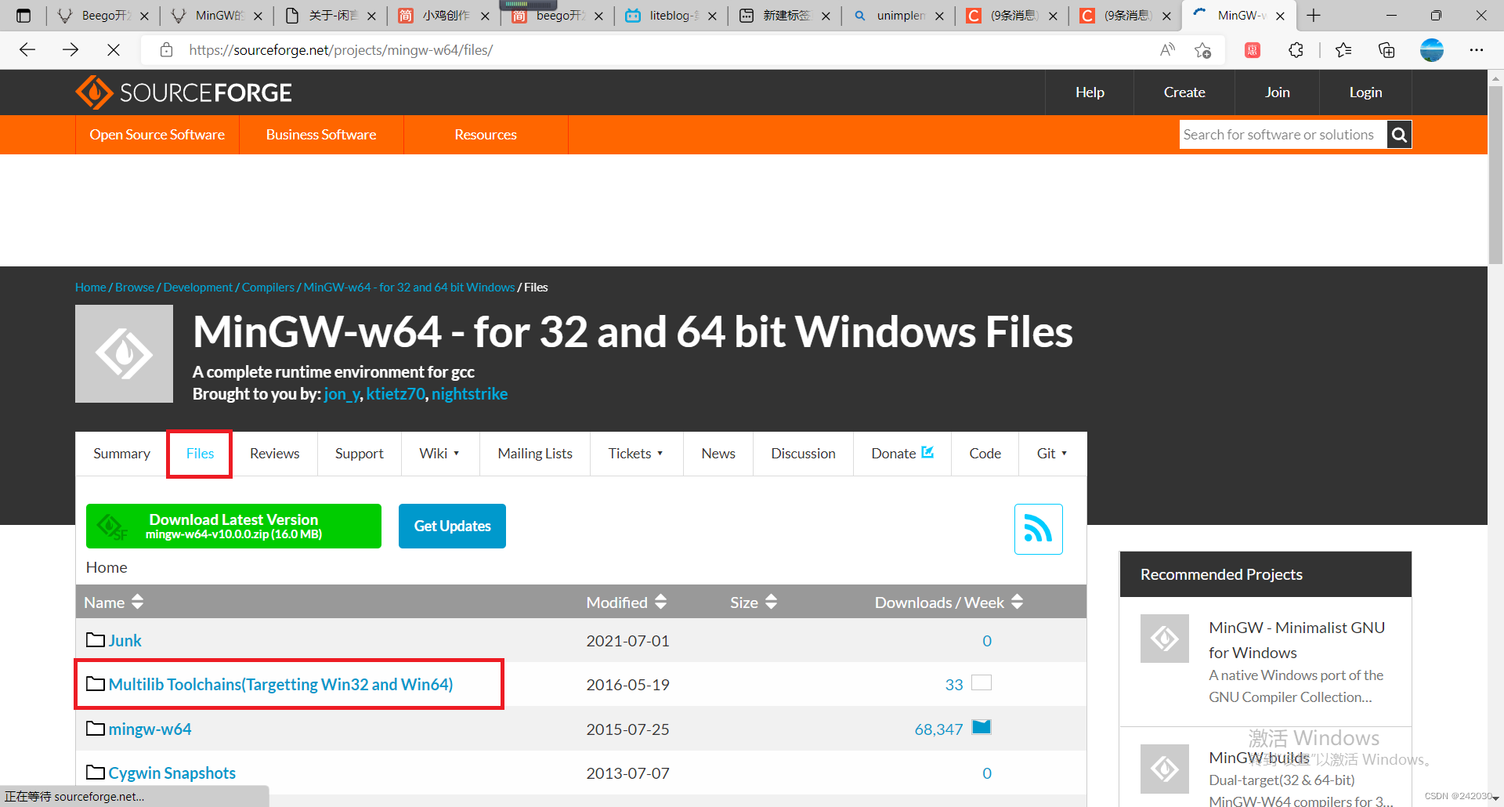Focus the software search field
Image resolution: width=1504 pixels, height=807 pixels.
[1283, 135]
